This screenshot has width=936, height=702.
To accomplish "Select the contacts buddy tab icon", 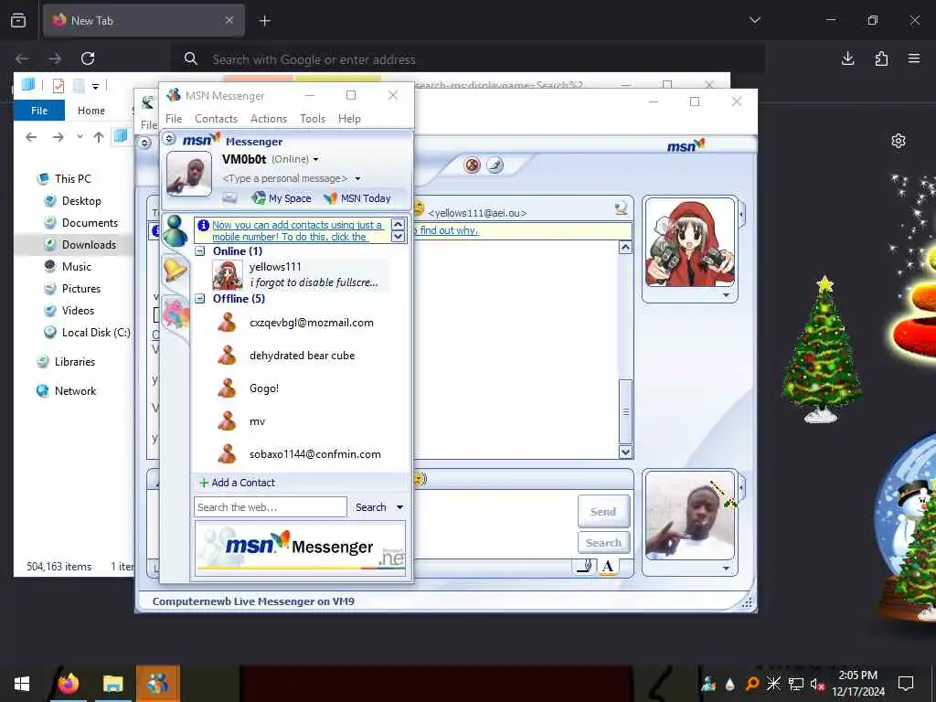I will click(x=175, y=231).
